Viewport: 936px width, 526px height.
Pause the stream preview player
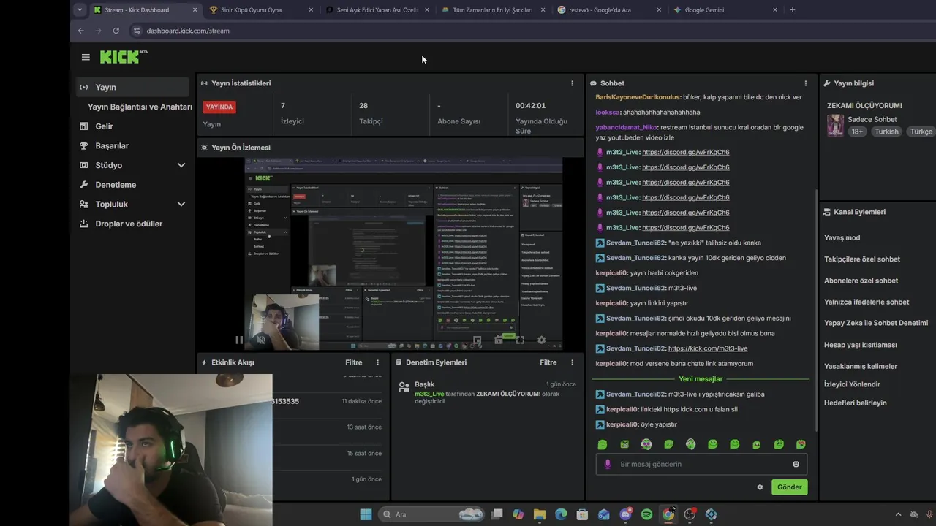click(x=239, y=340)
